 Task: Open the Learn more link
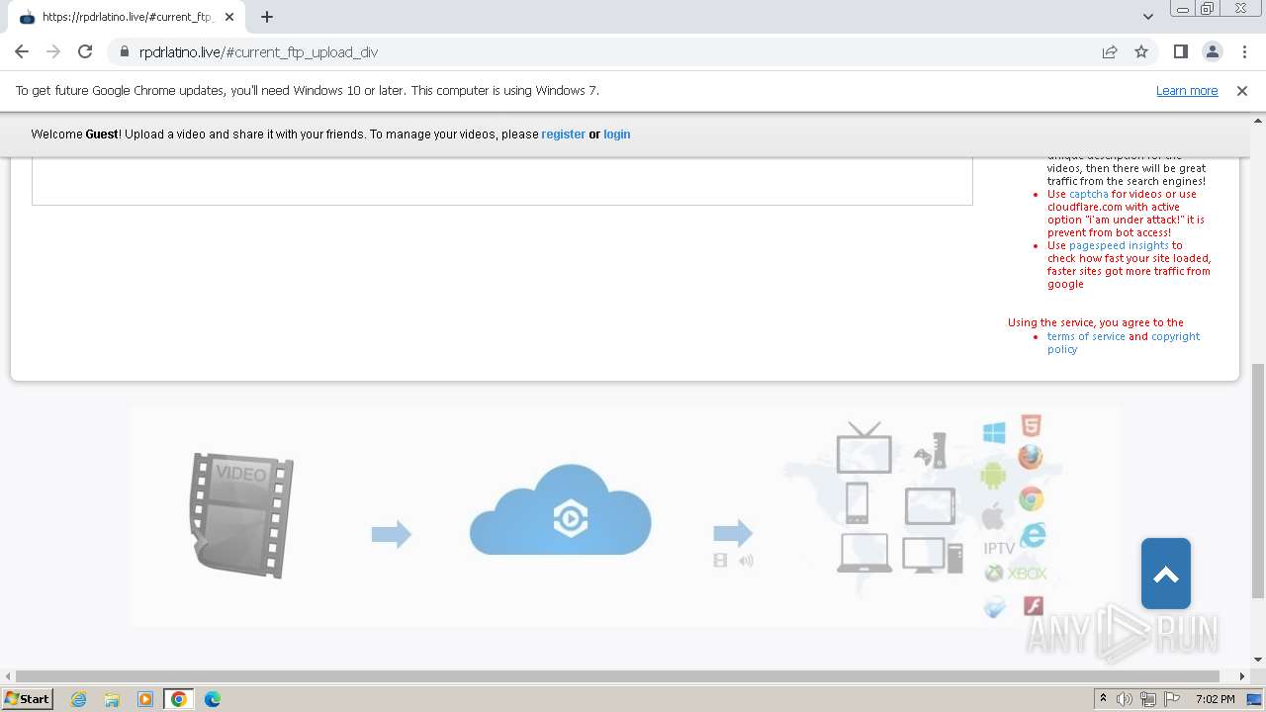pos(1187,91)
